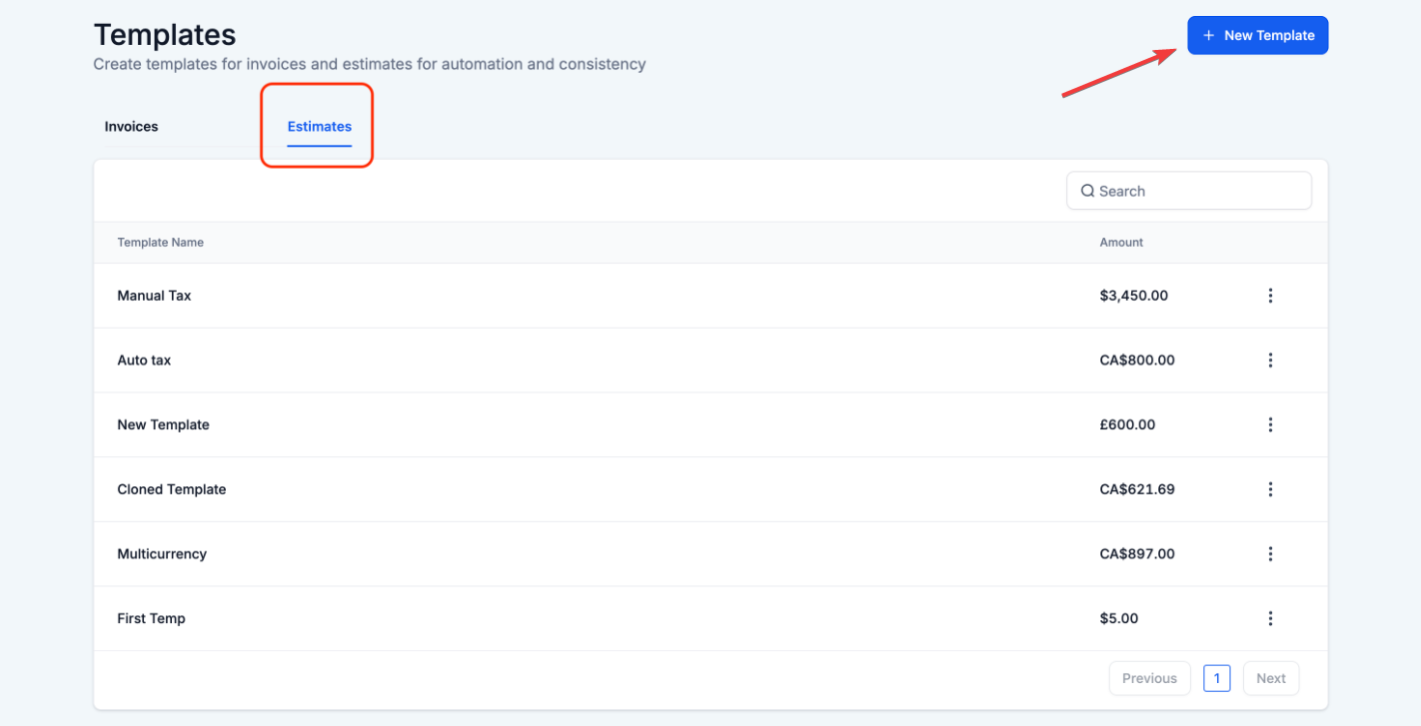Select page 1 in pagination
Image resolution: width=1421 pixels, height=726 pixels.
[x=1216, y=678]
